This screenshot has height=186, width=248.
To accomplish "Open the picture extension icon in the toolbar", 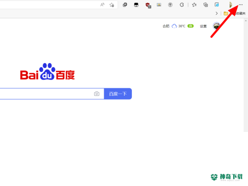I will click(159, 5).
